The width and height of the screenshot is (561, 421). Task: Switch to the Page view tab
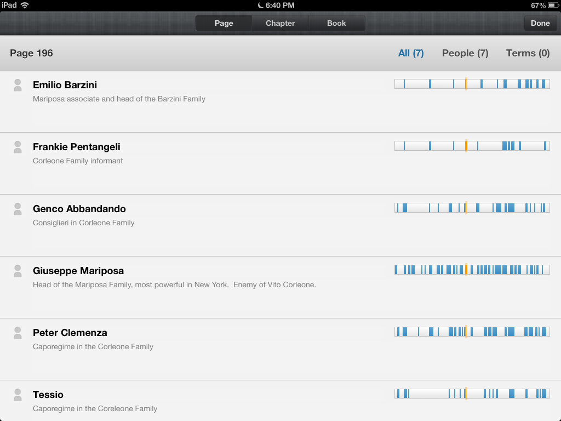click(224, 23)
